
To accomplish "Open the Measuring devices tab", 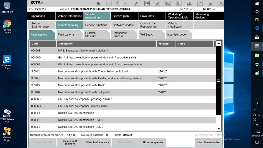I will coord(207,16).
